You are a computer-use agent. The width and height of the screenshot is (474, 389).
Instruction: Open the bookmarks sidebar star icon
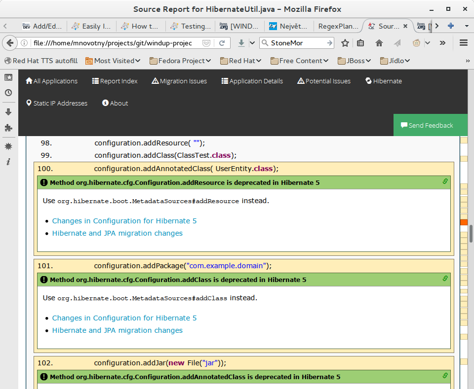click(8, 77)
